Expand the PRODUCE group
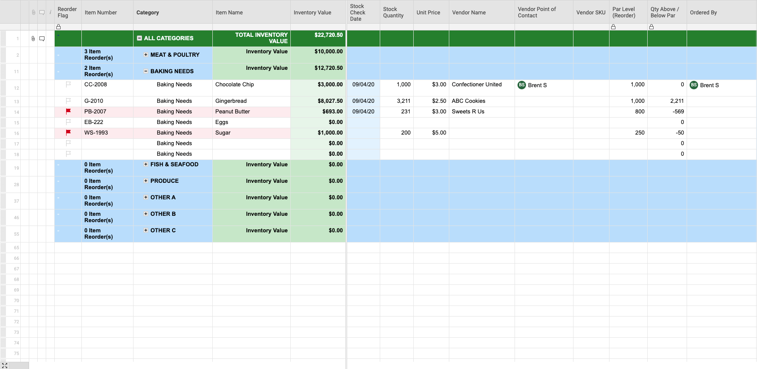Viewport: 757px width, 369px height. click(146, 181)
